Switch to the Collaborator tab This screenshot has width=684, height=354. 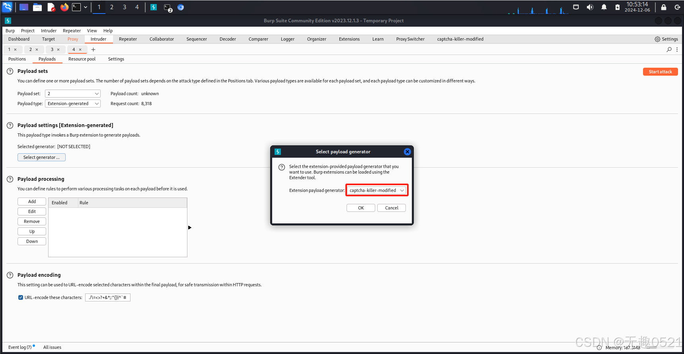coord(162,39)
